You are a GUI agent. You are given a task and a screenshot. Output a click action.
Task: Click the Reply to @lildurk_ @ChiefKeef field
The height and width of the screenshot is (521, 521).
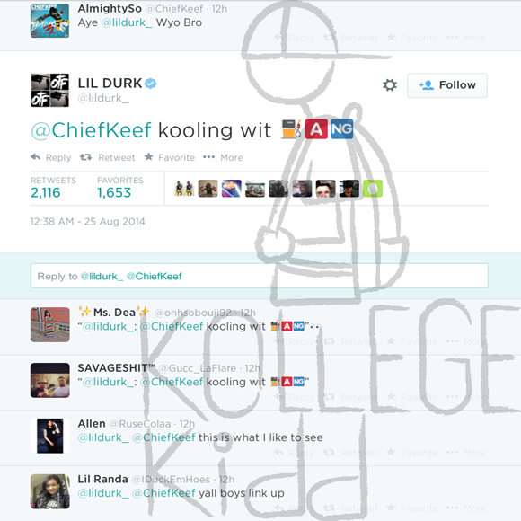[260, 276]
